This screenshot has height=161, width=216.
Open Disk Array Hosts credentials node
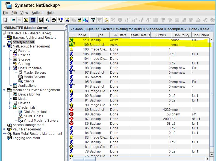[x=36, y=112]
